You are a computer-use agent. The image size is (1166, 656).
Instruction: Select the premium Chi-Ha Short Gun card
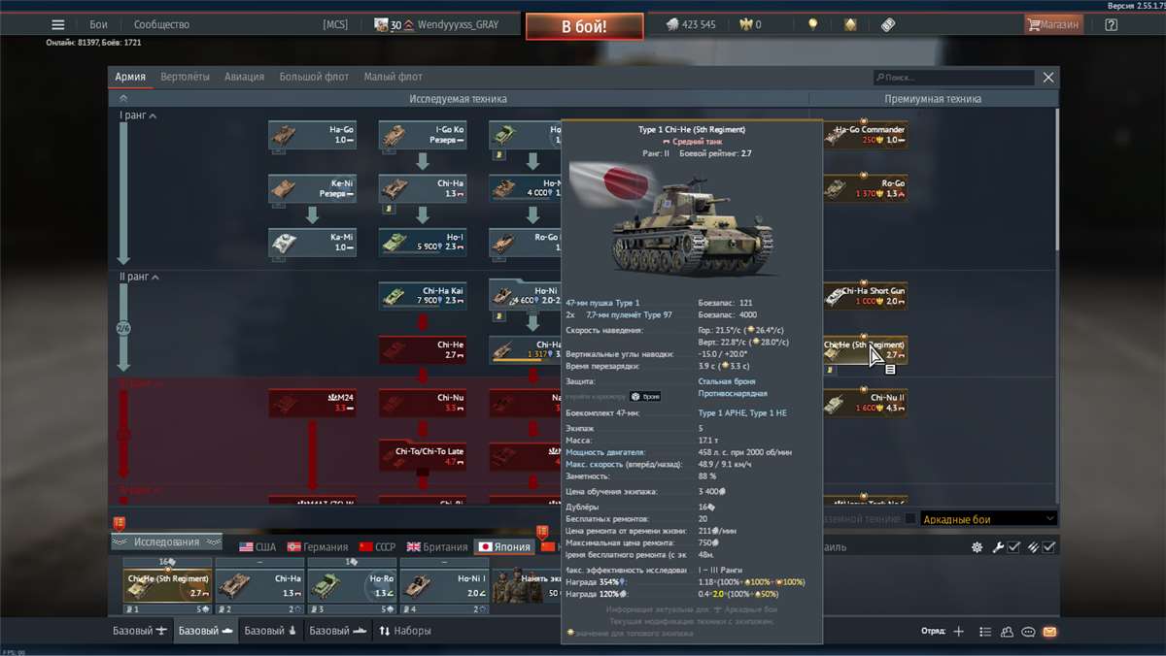click(x=866, y=295)
